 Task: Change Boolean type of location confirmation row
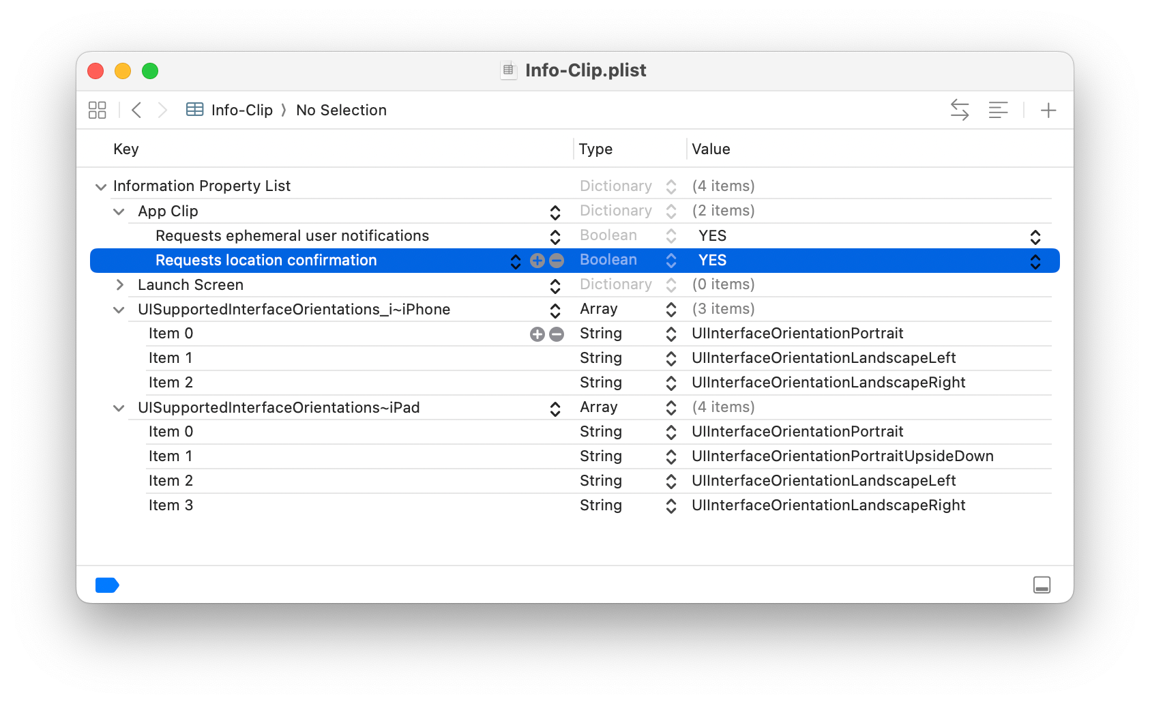(x=671, y=261)
